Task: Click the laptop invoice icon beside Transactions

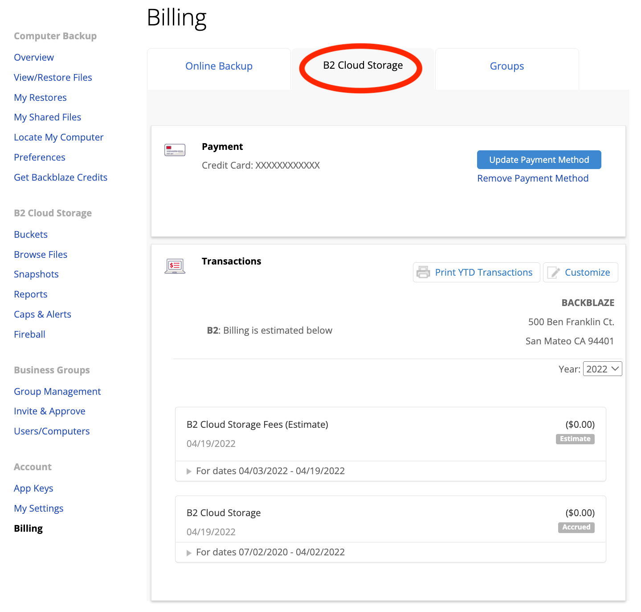Action: click(x=175, y=266)
